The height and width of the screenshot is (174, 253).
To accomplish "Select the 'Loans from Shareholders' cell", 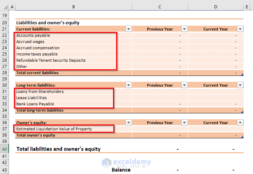I will pyautogui.click(x=73, y=92).
